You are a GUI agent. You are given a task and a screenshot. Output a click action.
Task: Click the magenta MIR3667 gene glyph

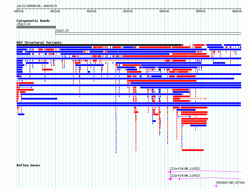point(216,186)
